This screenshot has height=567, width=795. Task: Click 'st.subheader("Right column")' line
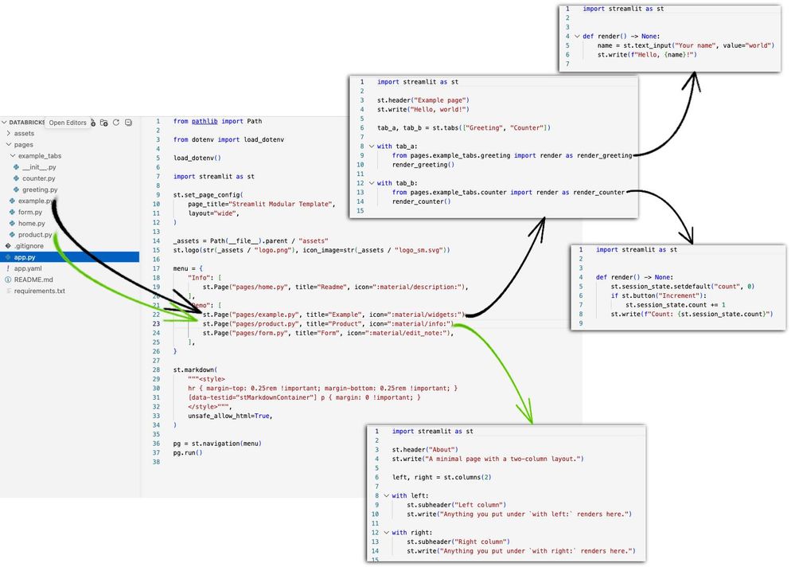pyautogui.click(x=458, y=542)
